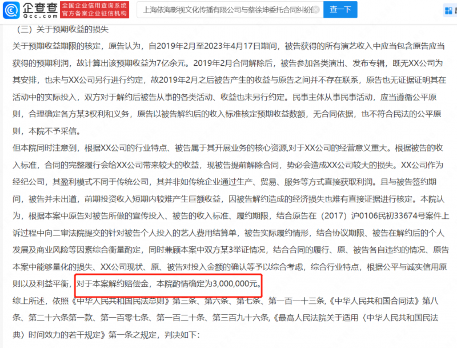
Task: Click the line starting 但本院同时注意到
Action: tap(227, 148)
